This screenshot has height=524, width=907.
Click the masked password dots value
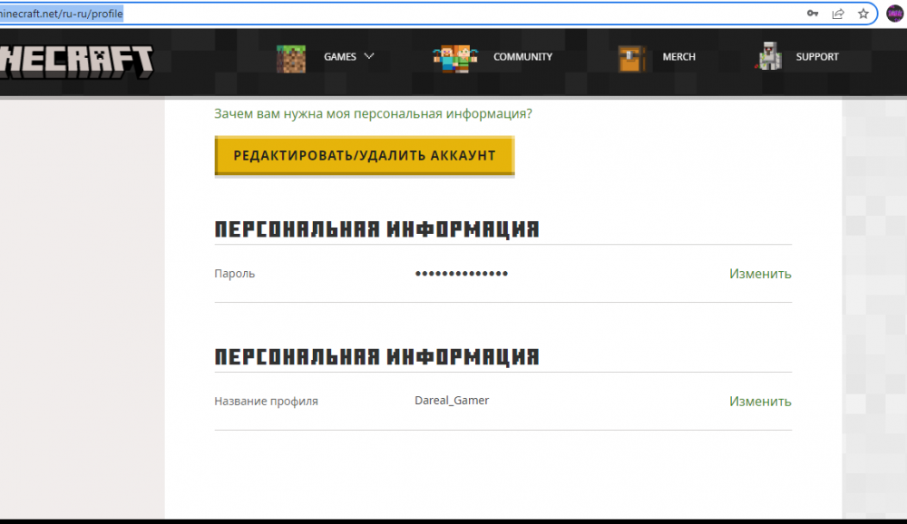coord(462,274)
